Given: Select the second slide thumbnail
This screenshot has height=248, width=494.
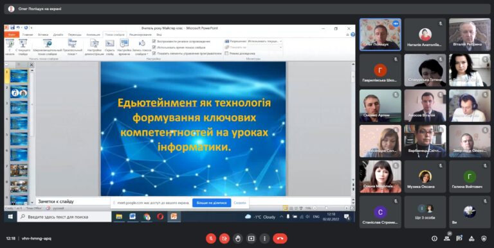Looking at the screenshot, I should 19,92.
